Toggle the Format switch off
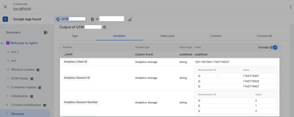 pyautogui.click(x=273, y=47)
